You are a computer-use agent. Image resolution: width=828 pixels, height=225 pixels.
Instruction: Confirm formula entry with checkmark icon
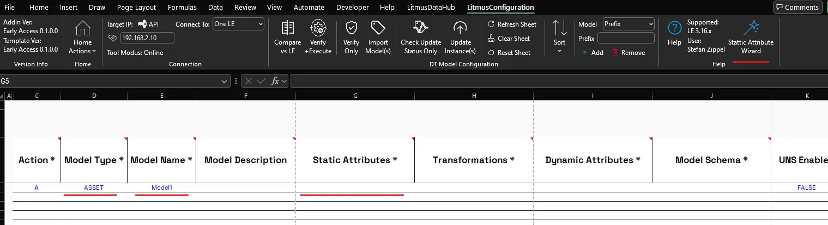[262, 81]
